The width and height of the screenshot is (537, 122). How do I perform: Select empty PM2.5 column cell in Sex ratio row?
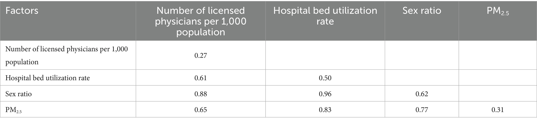tap(498, 94)
